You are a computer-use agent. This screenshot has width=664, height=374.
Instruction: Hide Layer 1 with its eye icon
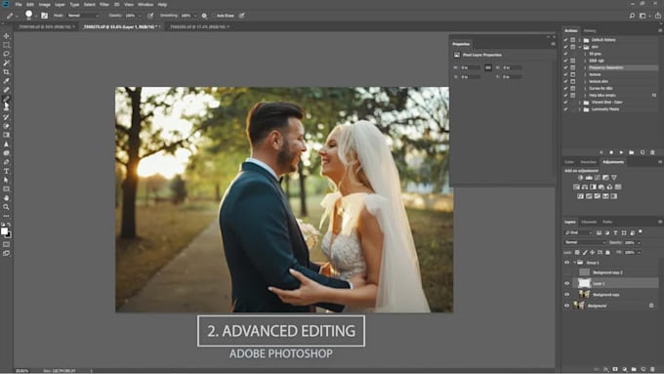click(567, 283)
